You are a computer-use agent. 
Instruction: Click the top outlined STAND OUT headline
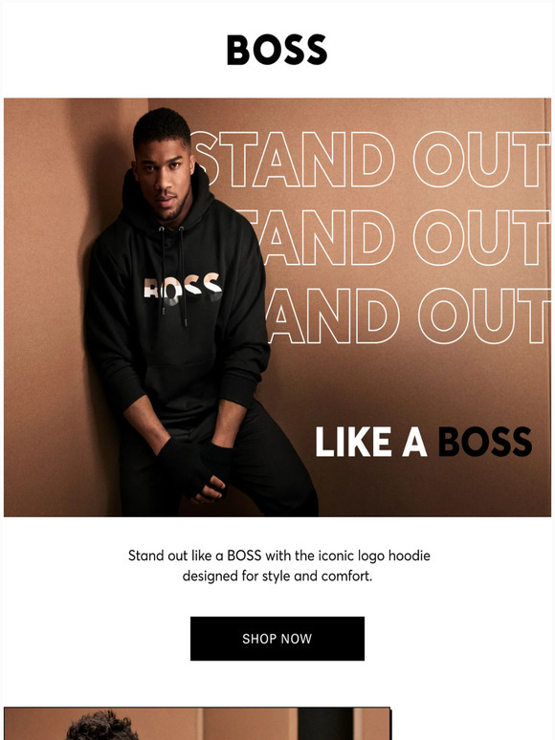click(x=370, y=159)
